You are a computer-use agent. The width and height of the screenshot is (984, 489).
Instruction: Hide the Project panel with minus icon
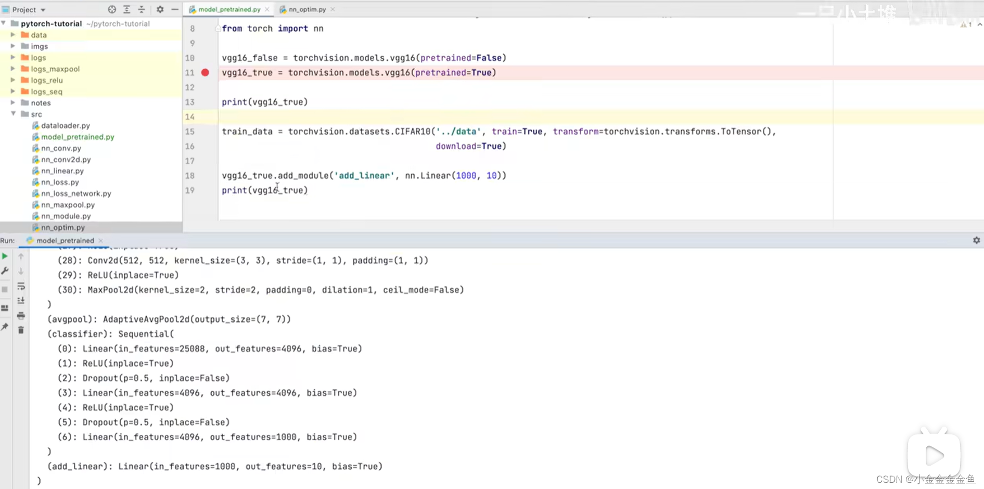[x=175, y=9]
